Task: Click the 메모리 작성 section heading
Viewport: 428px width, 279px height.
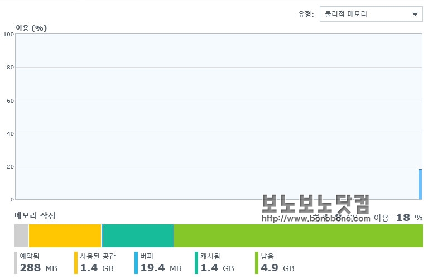Action: (x=35, y=215)
